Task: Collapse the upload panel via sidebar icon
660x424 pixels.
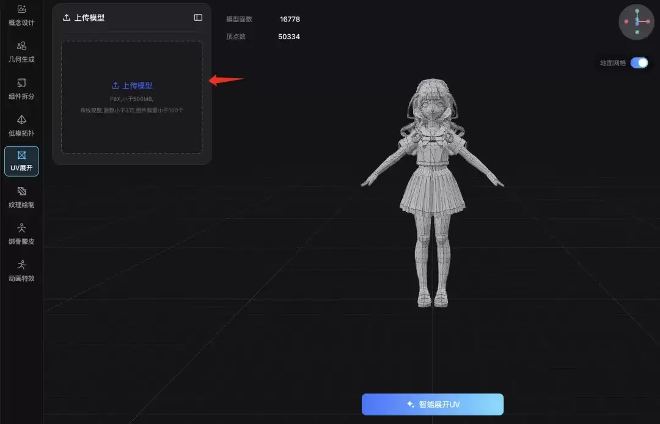Action: pyautogui.click(x=198, y=17)
